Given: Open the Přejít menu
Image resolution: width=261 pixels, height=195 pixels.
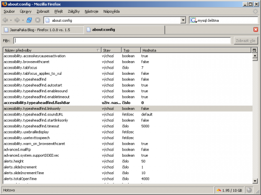Looking at the screenshot, I should (58, 11).
